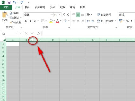Screen dimensions: 135x101
Task: Expand the fill color dropdown arrow
Action: (54, 21)
